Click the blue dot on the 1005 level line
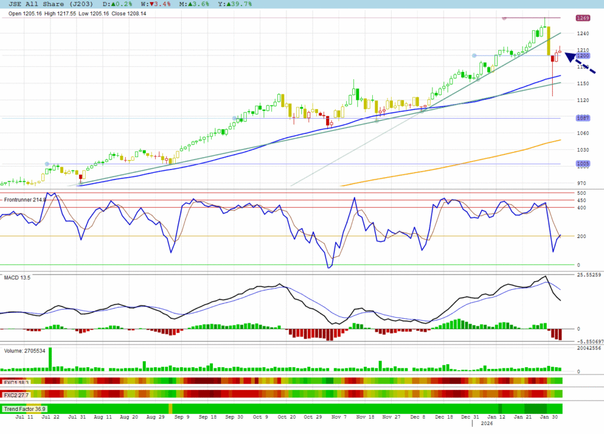Image resolution: width=604 pixels, height=434 pixels. click(47, 164)
